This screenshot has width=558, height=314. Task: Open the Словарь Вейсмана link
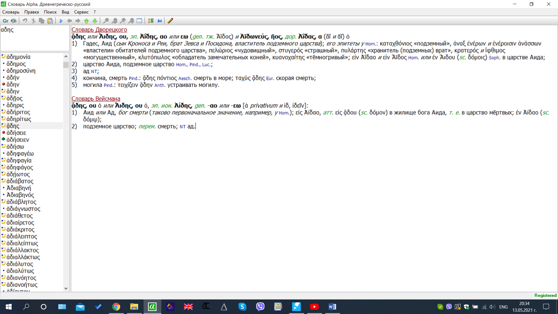[x=96, y=99]
